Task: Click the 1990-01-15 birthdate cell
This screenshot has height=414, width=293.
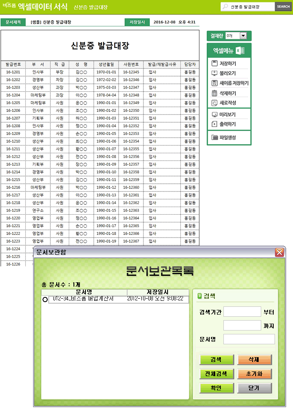Action: (106, 210)
